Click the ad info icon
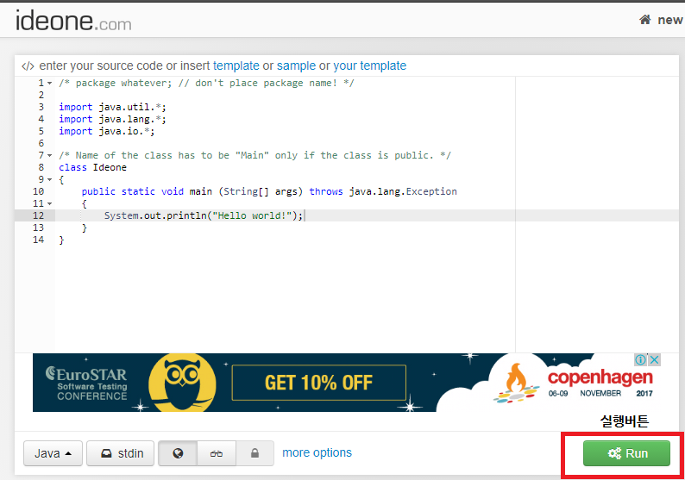The width and height of the screenshot is (685, 480). point(640,360)
